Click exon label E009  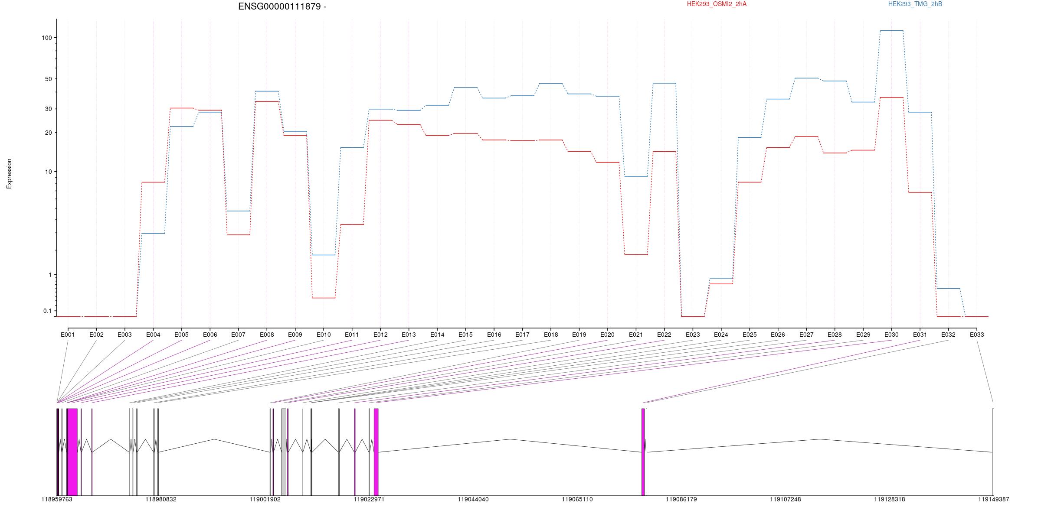295,335
